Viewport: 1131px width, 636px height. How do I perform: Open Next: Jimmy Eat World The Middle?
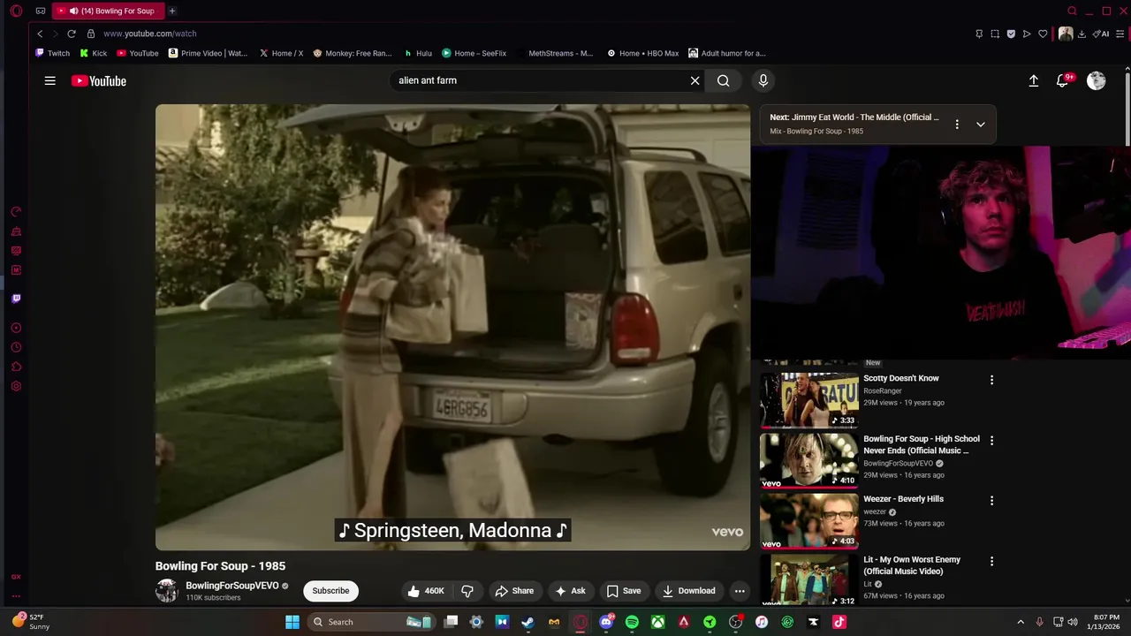coord(854,117)
